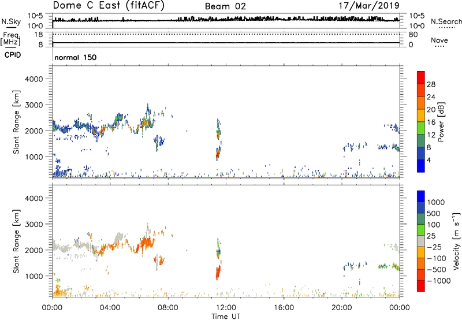462x320 pixels.
Task: Click the "12:00" time tick label
Action: point(226,308)
